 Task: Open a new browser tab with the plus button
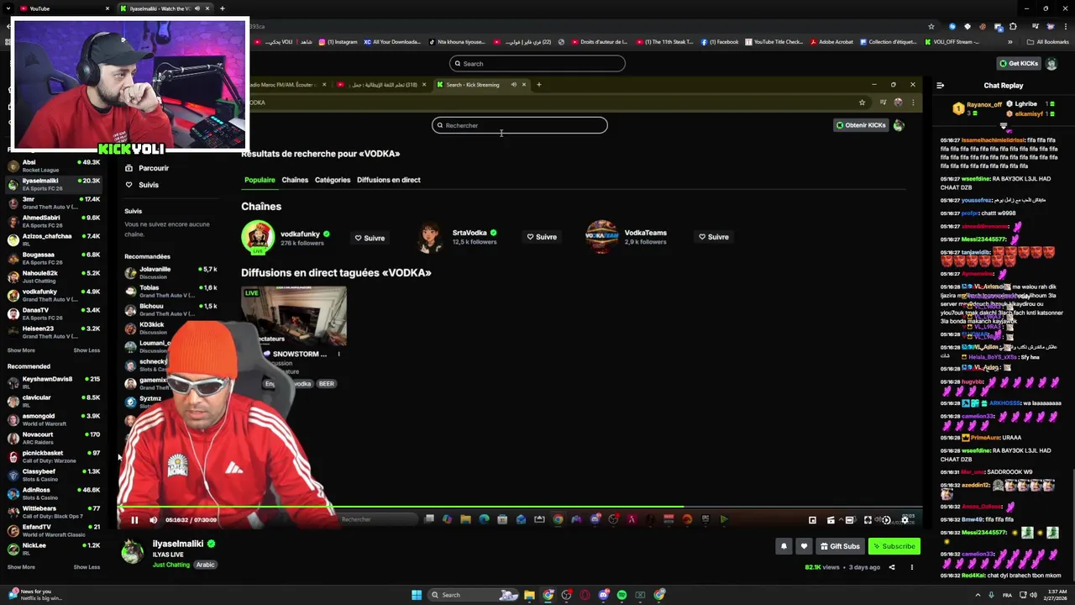222,8
